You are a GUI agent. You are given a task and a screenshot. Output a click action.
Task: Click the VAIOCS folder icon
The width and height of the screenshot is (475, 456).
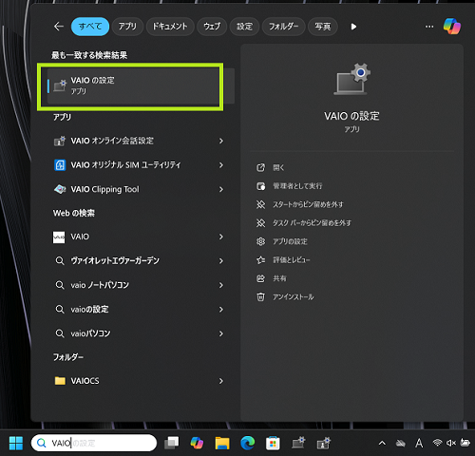tap(60, 381)
